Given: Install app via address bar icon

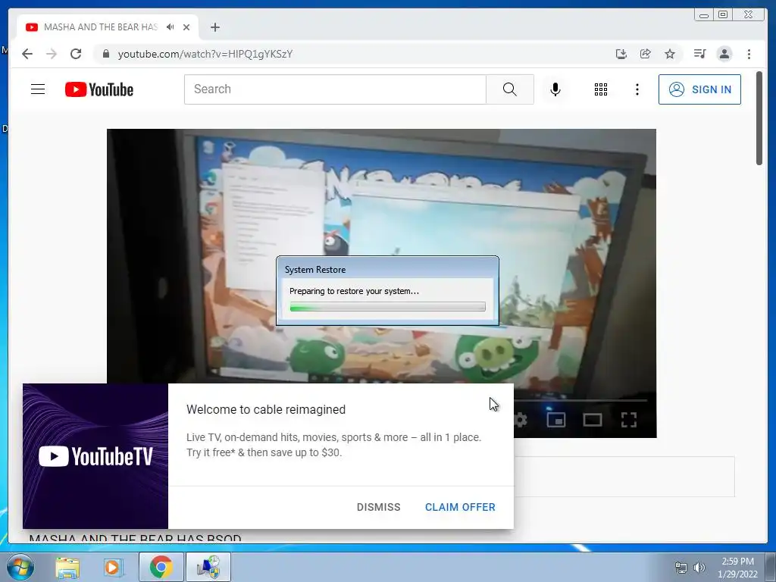Looking at the screenshot, I should coord(621,54).
